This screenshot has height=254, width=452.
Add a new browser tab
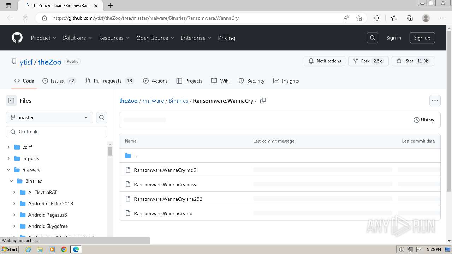(x=110, y=5)
